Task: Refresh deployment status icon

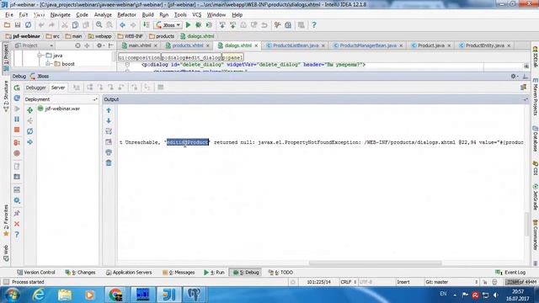Action: 30,131
